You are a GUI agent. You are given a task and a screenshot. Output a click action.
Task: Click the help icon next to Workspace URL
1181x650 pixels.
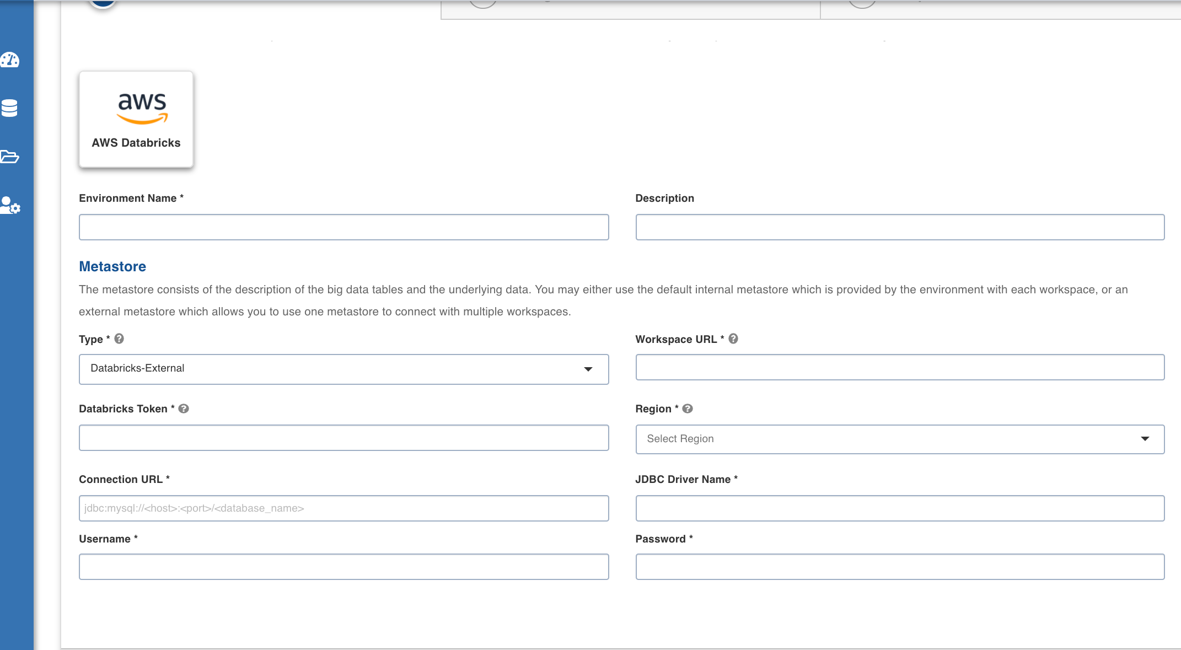733,339
